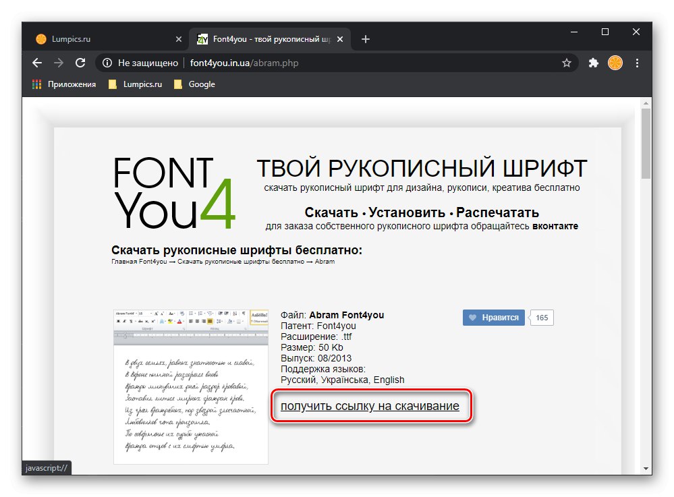The image size is (674, 497).
Task: Click the site security info icon
Action: coord(109,62)
